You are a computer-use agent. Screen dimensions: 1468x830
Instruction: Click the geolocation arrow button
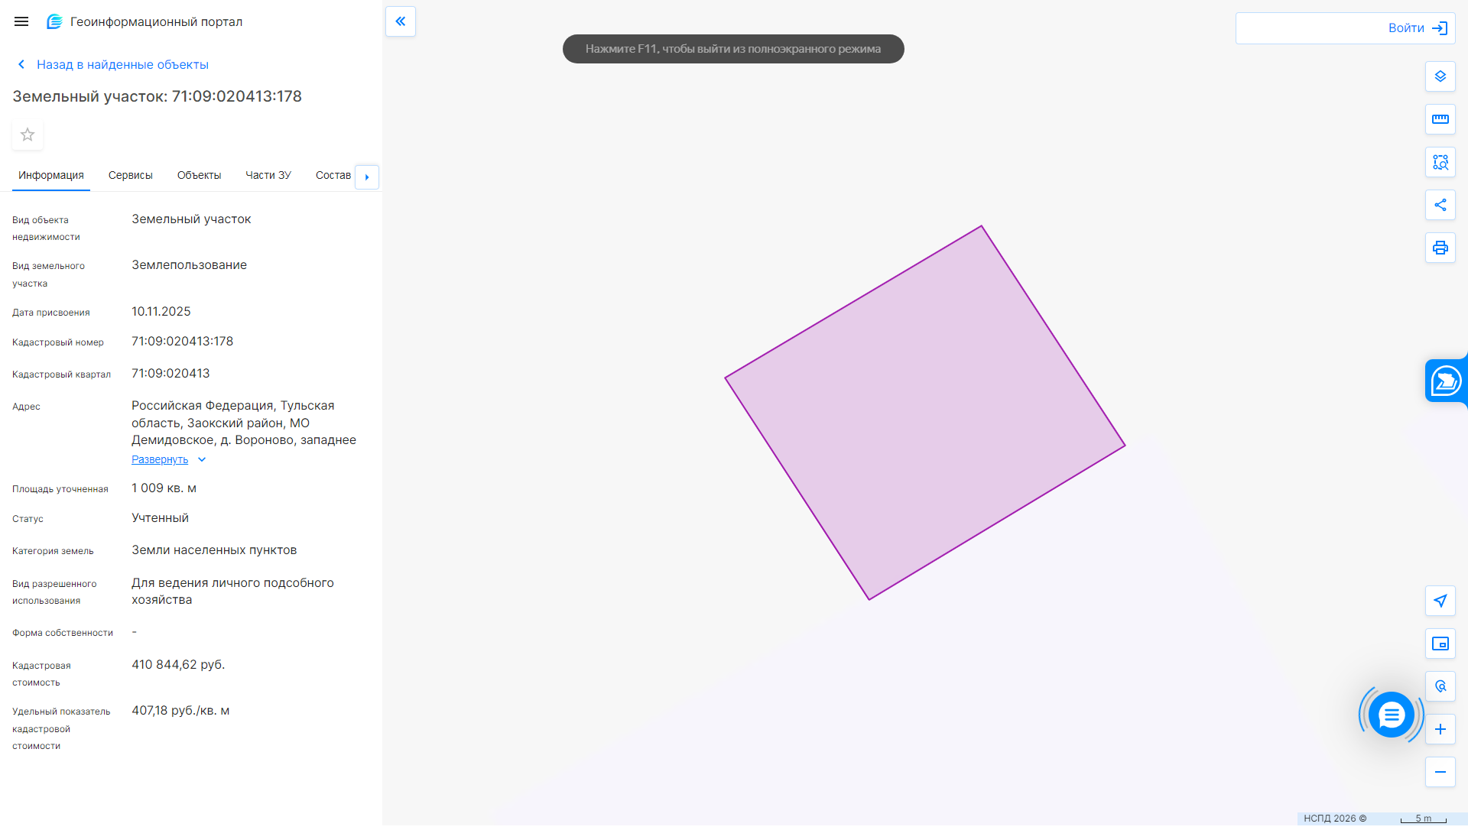tap(1440, 601)
